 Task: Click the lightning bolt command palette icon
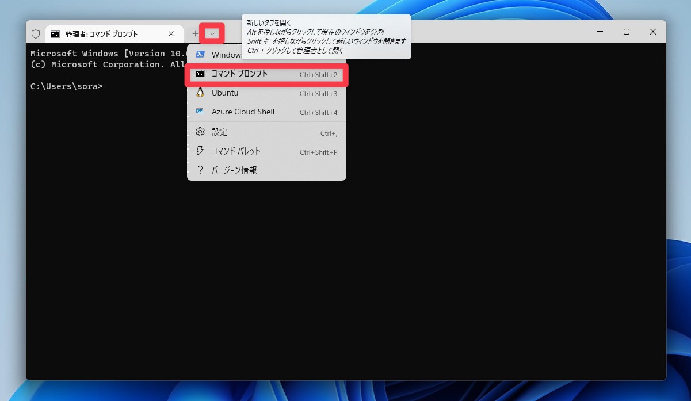[x=200, y=151]
